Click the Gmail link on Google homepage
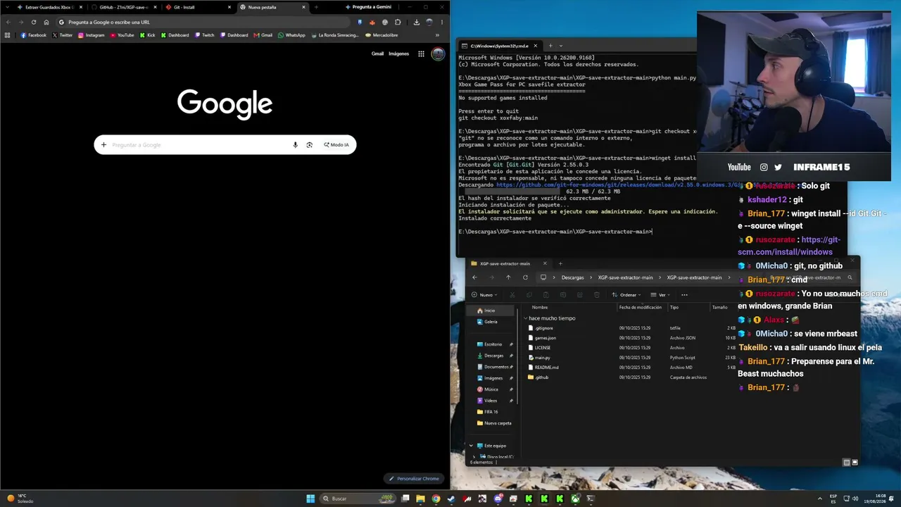The width and height of the screenshot is (901, 507). pyautogui.click(x=378, y=54)
